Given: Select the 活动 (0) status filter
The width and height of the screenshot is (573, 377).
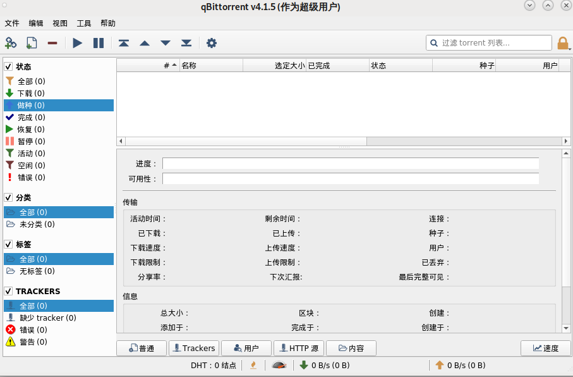Looking at the screenshot, I should pos(59,153).
